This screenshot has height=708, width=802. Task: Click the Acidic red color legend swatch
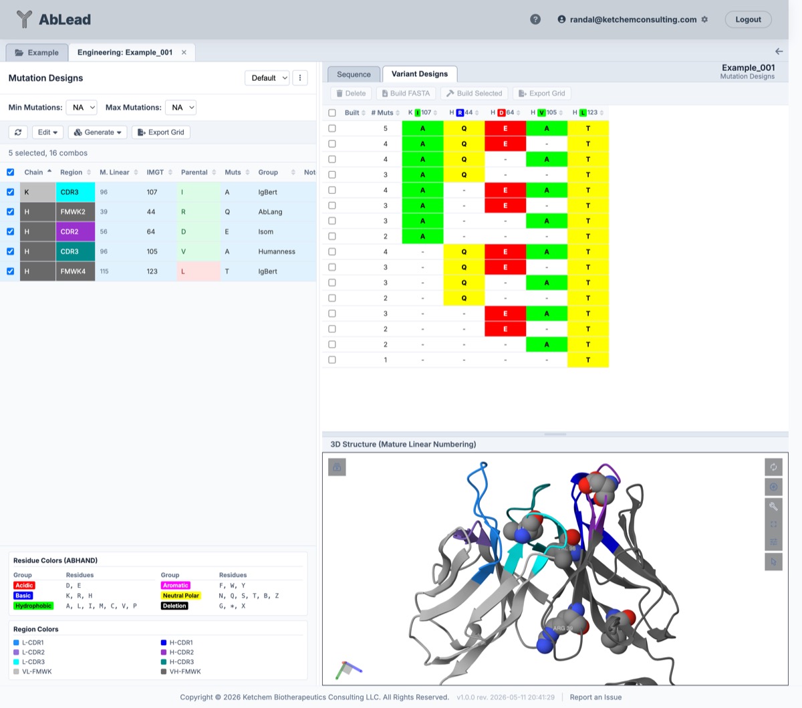(24, 586)
